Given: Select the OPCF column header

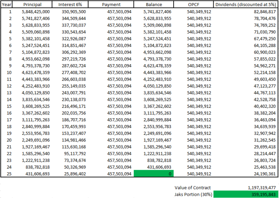Looking at the screenshot, I should [x=193, y=5].
